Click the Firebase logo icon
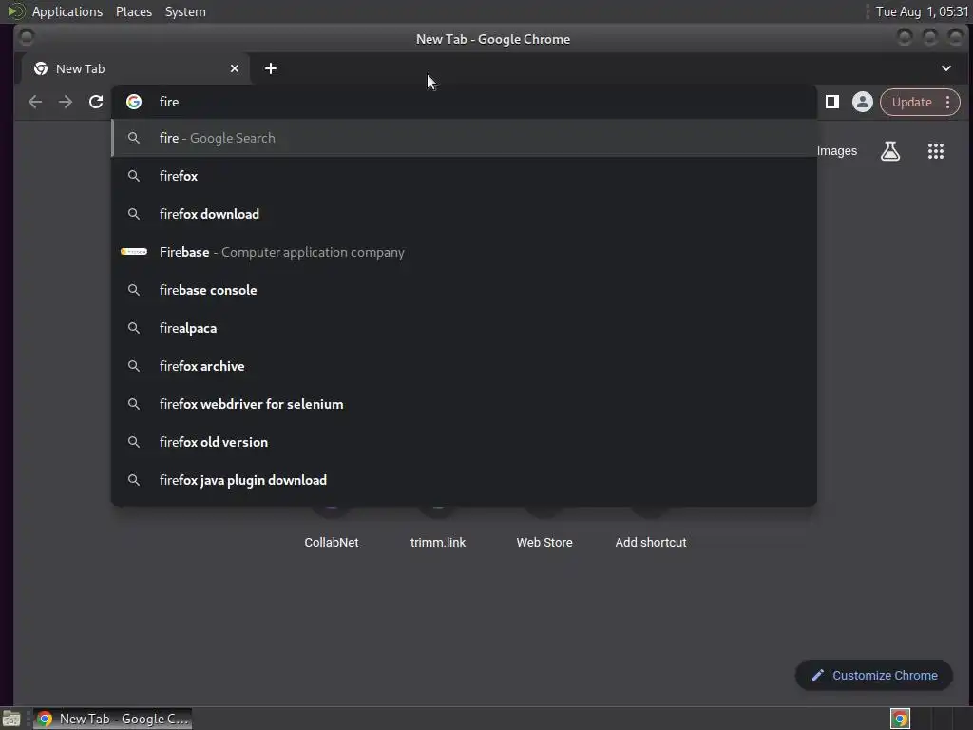Screen dimensions: 973x730 [133, 251]
